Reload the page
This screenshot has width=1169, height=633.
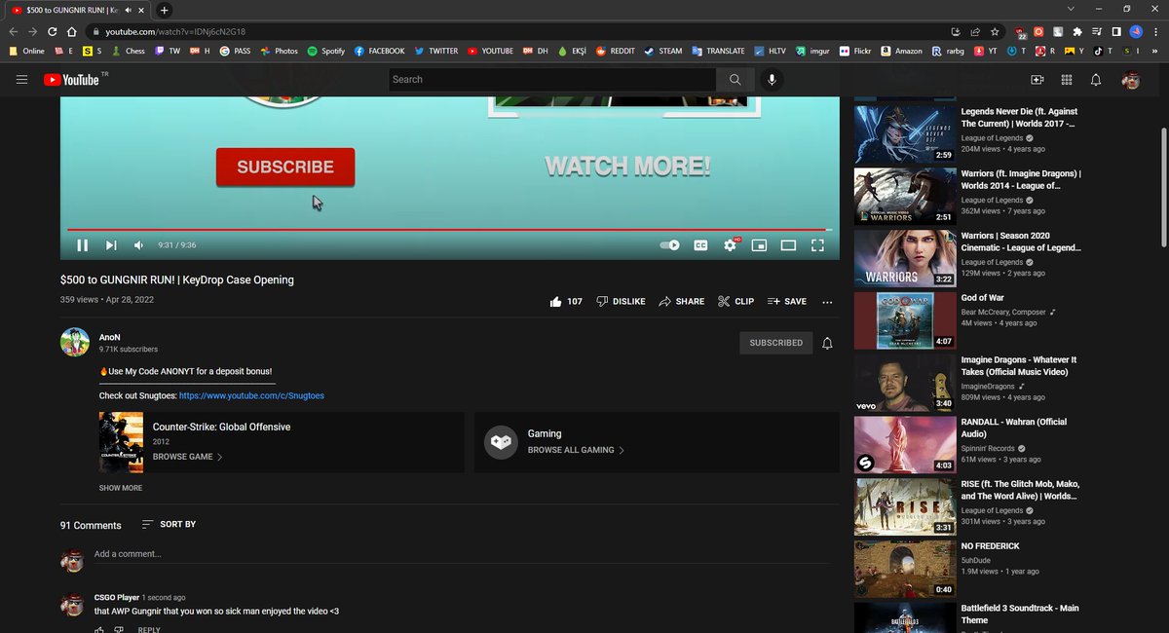(x=55, y=31)
